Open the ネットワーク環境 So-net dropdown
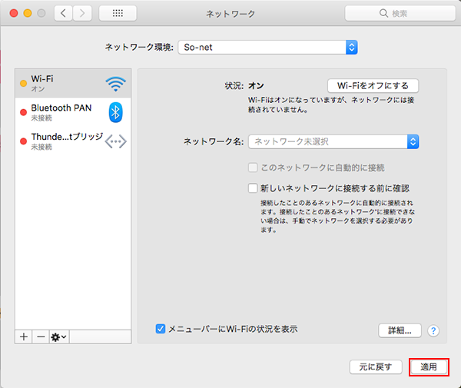The image size is (461, 388). [x=268, y=47]
